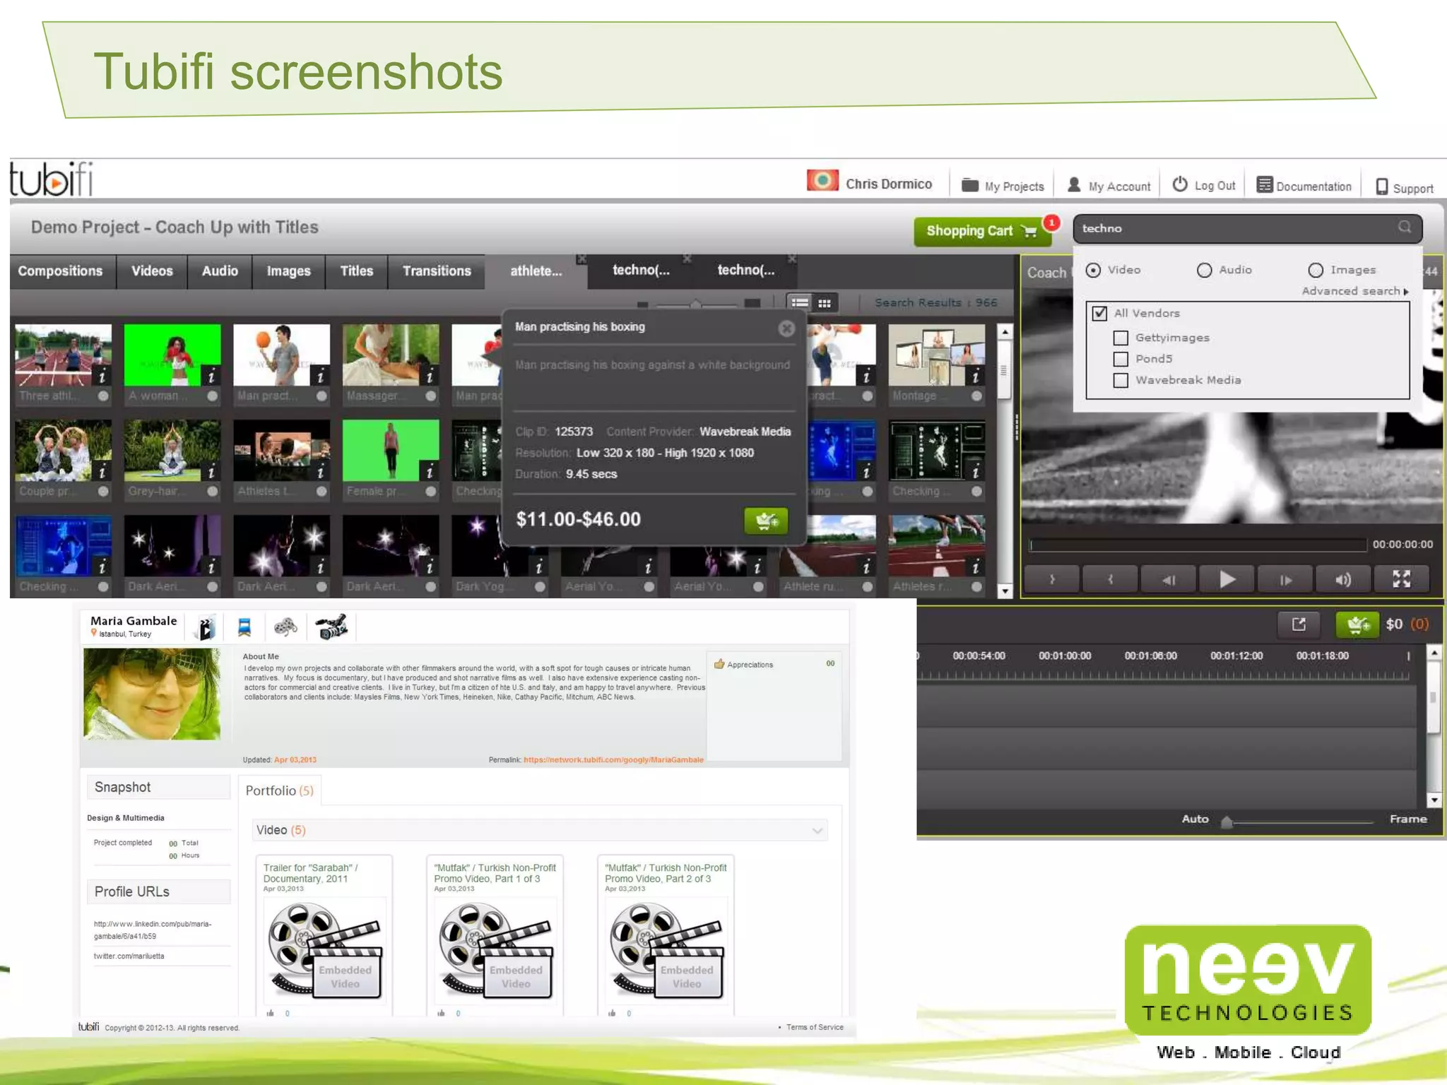The image size is (1447, 1085).
Task: Click the My Projects folder icon
Action: [x=970, y=185]
